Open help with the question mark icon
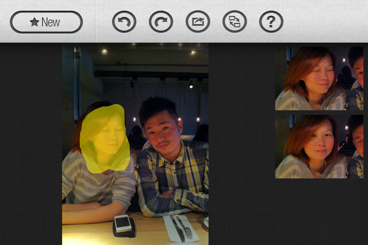 271,22
